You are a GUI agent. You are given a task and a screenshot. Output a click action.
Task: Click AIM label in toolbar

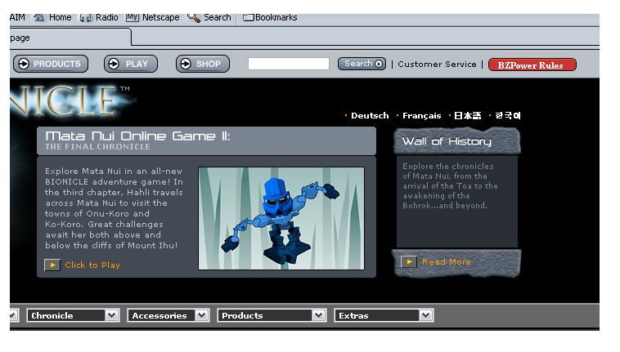tap(17, 18)
